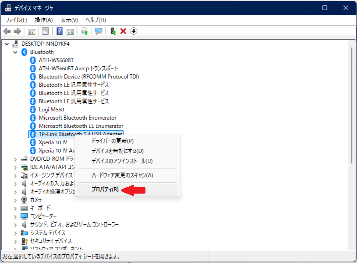The image size is (357, 263).
Task: Click the コンピューター monitor icon
Action: click(x=24, y=216)
